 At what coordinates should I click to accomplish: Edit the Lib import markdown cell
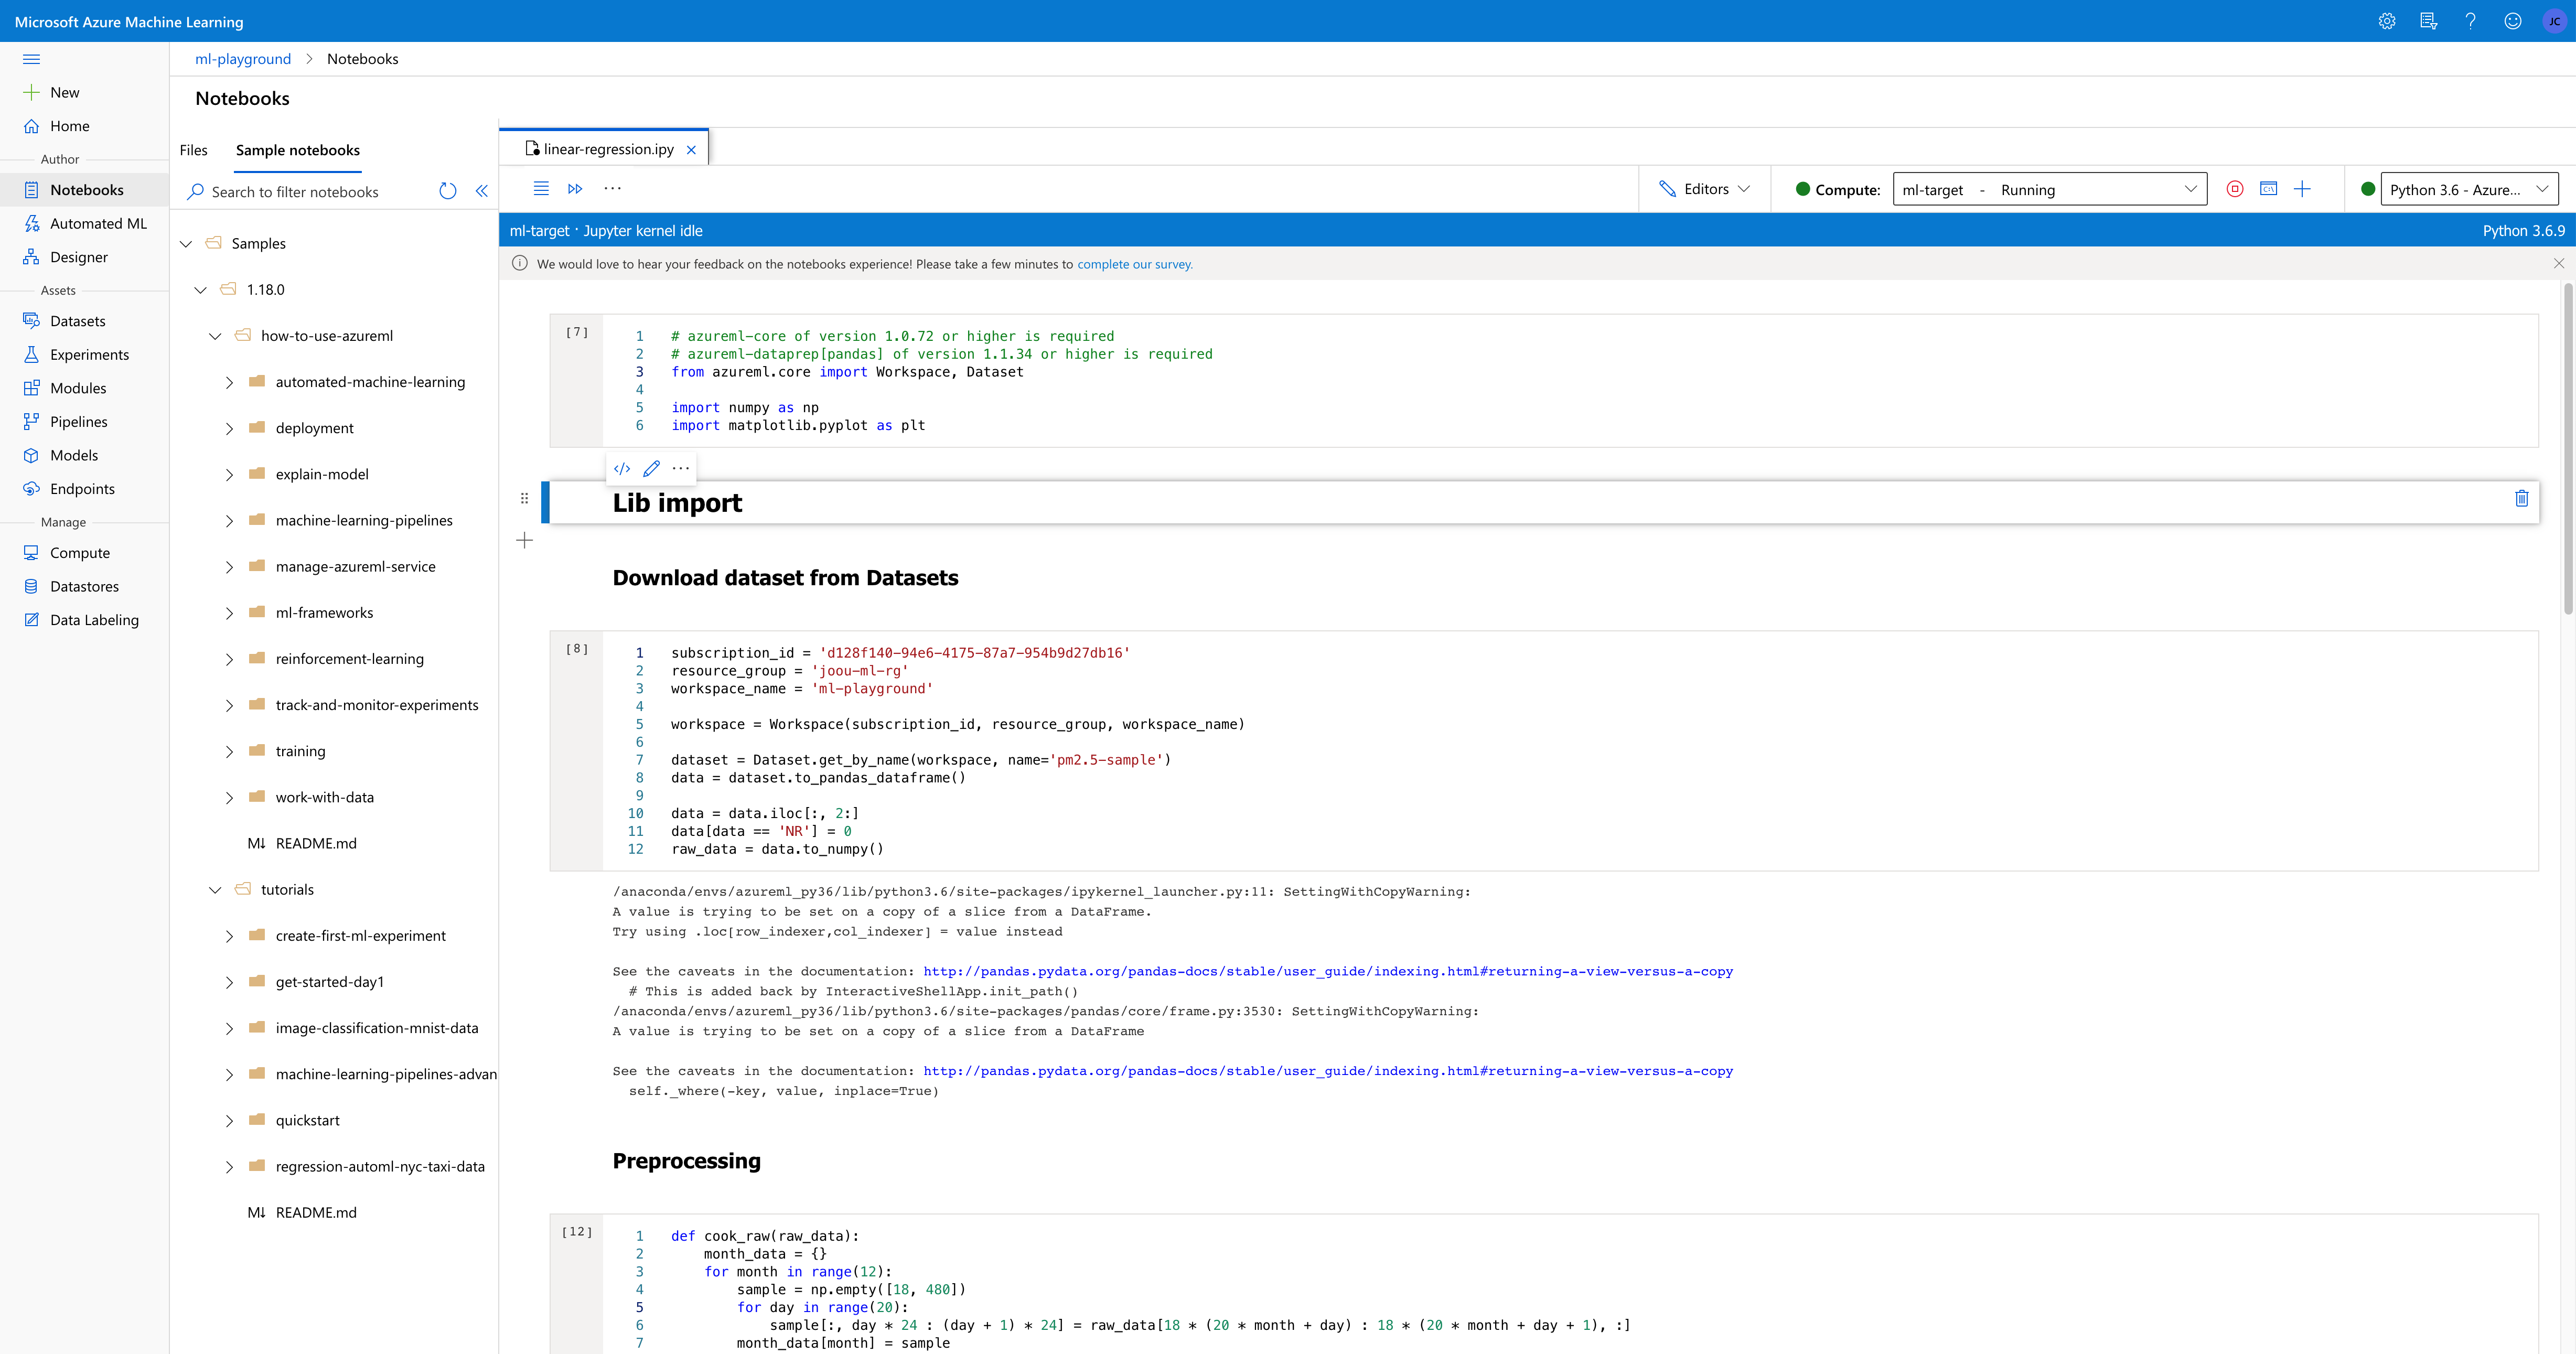coord(651,468)
